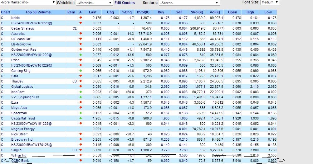Screen dimensions: 313x164
Task: Open the chart link for SingTel
Action: pos(2,150)
